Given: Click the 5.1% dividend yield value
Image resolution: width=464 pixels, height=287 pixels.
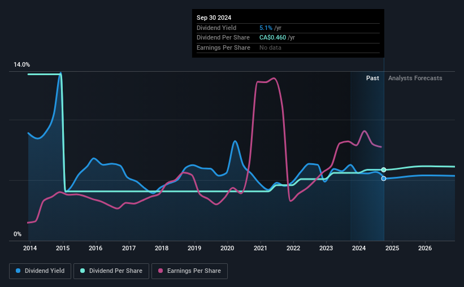Looking at the screenshot, I should (x=266, y=28).
